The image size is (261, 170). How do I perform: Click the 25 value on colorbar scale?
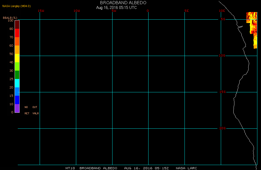11,79
